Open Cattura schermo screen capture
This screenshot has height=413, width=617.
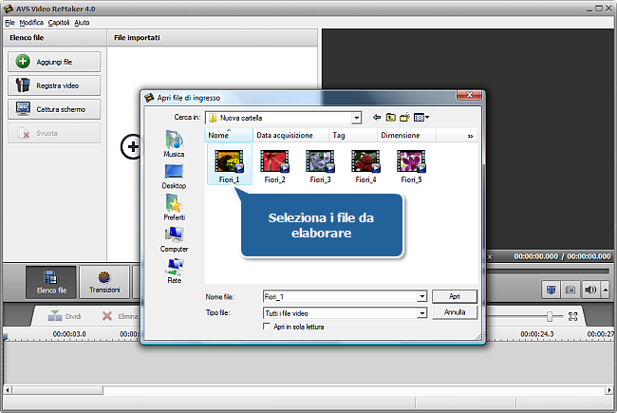54,109
